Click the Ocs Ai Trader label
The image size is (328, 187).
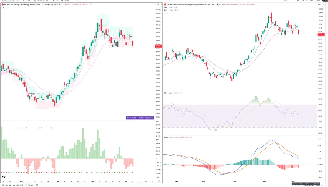pyautogui.click(x=131, y=118)
